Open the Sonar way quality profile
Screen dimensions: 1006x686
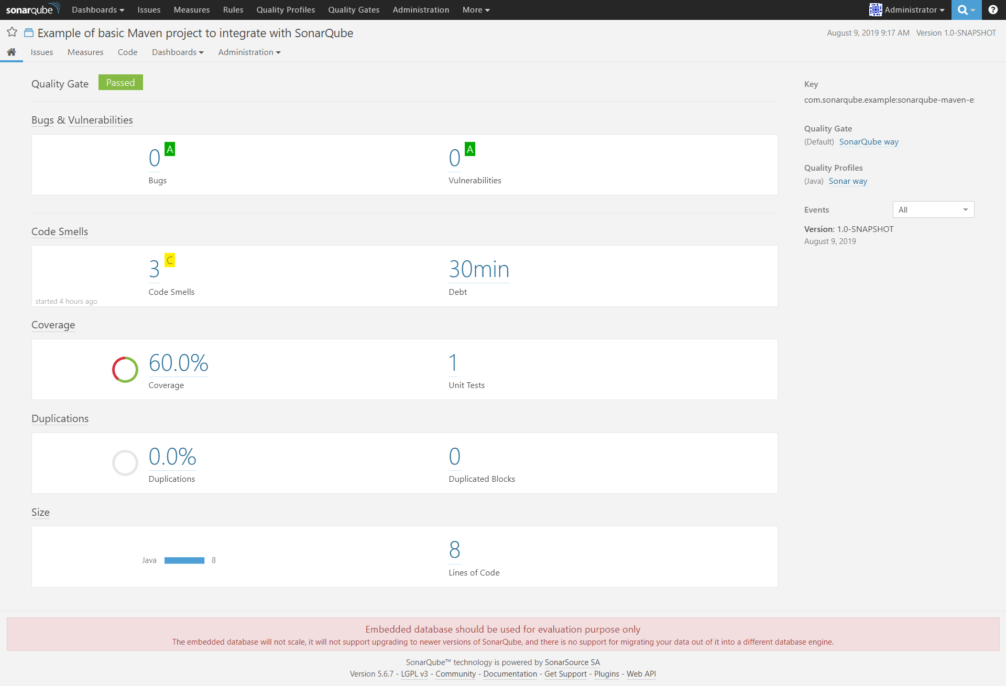coord(848,181)
